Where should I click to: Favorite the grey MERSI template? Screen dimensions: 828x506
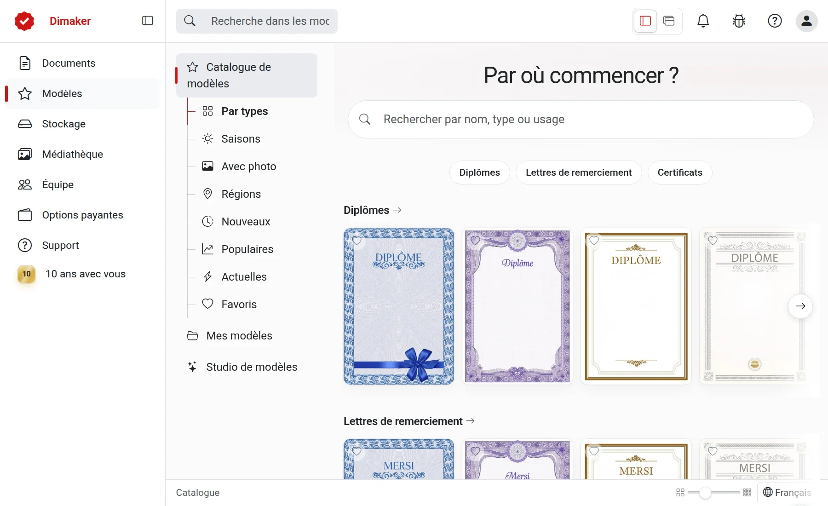pyautogui.click(x=713, y=451)
